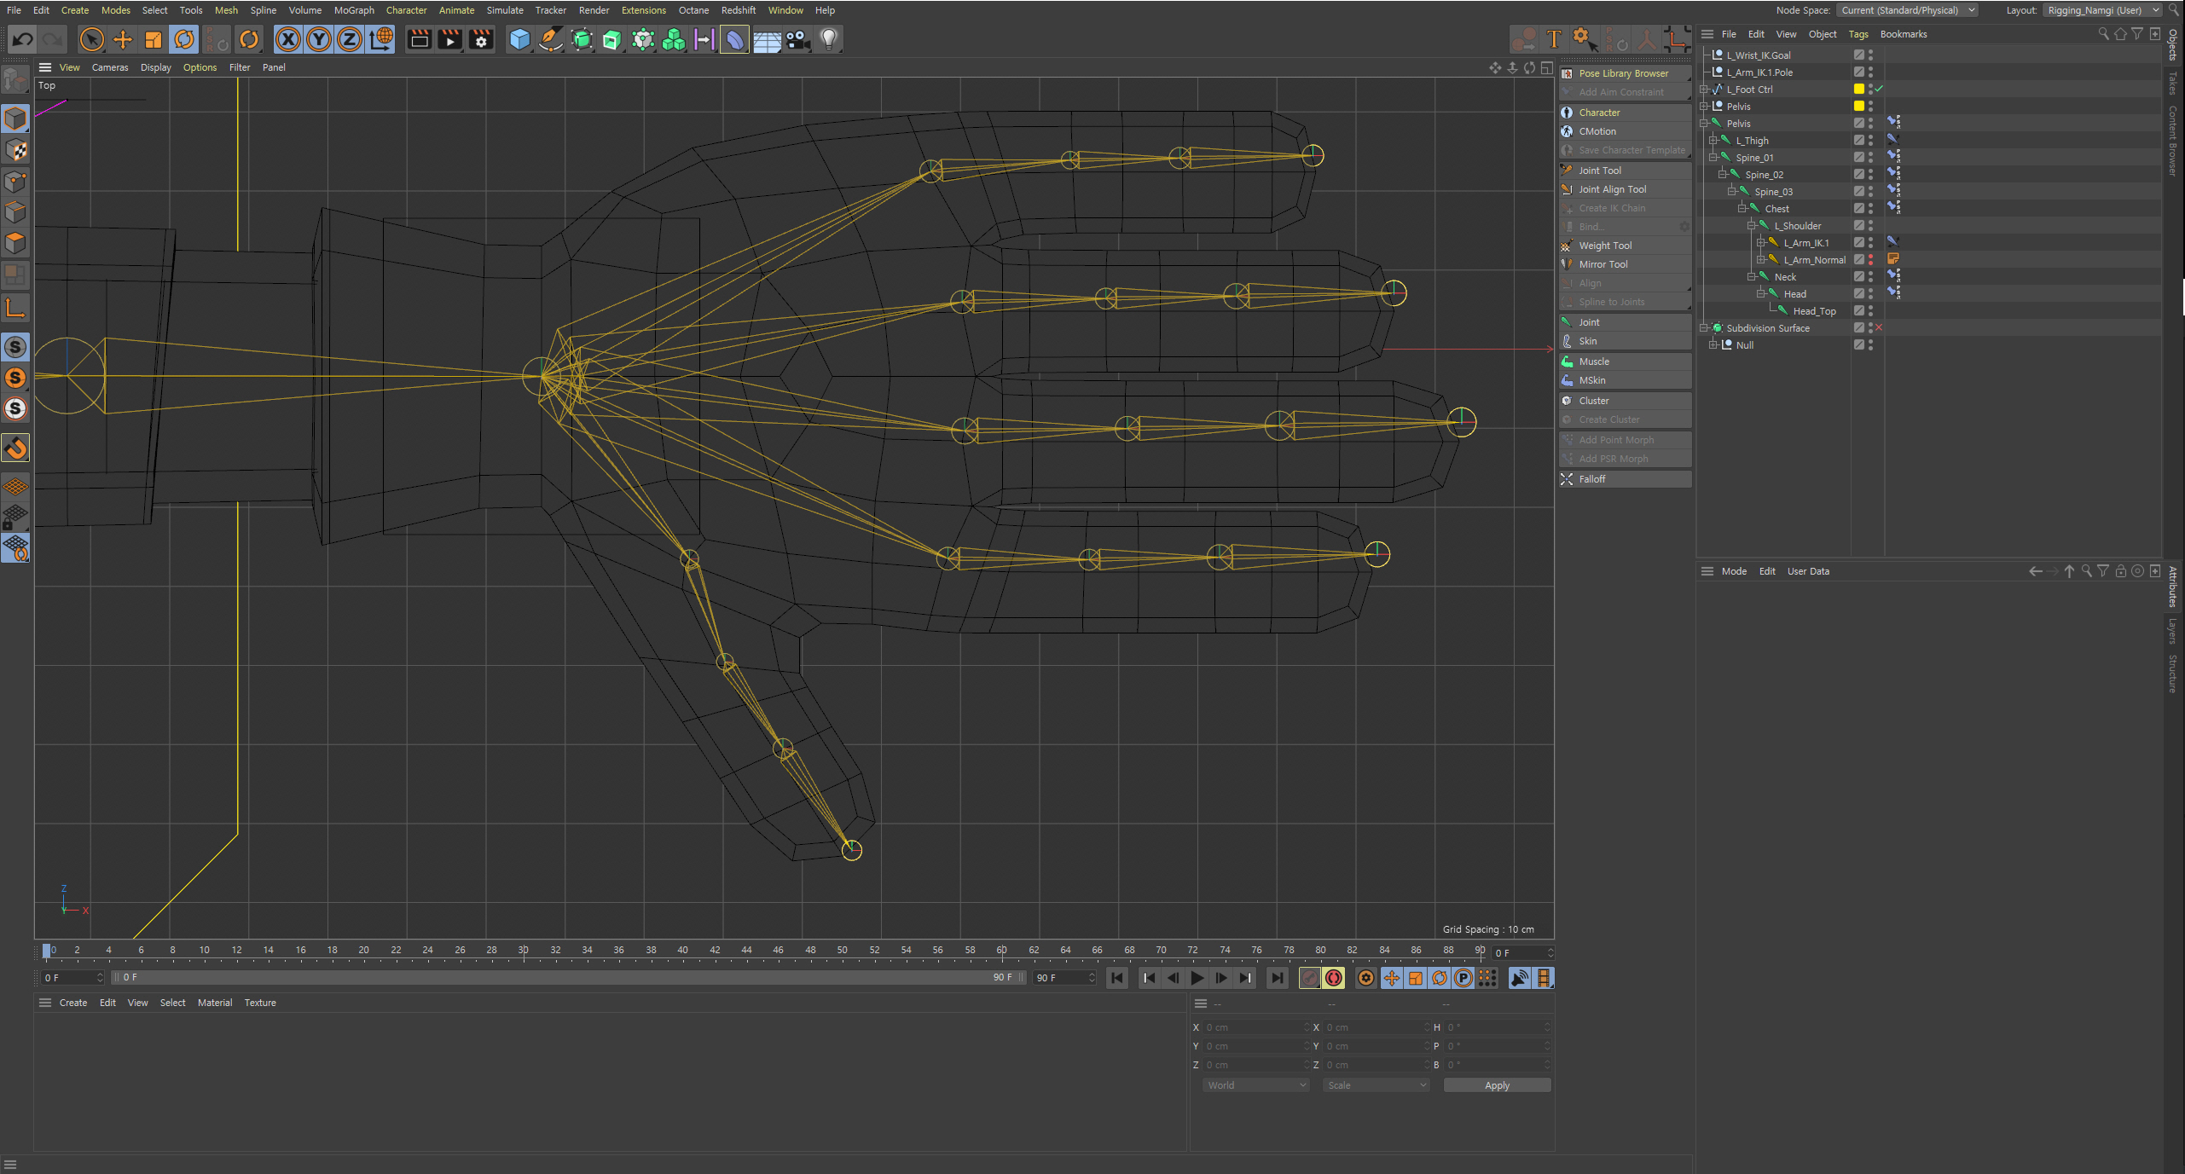The image size is (2185, 1174).
Task: Switch to Polygons mode icon
Action: pos(15,243)
